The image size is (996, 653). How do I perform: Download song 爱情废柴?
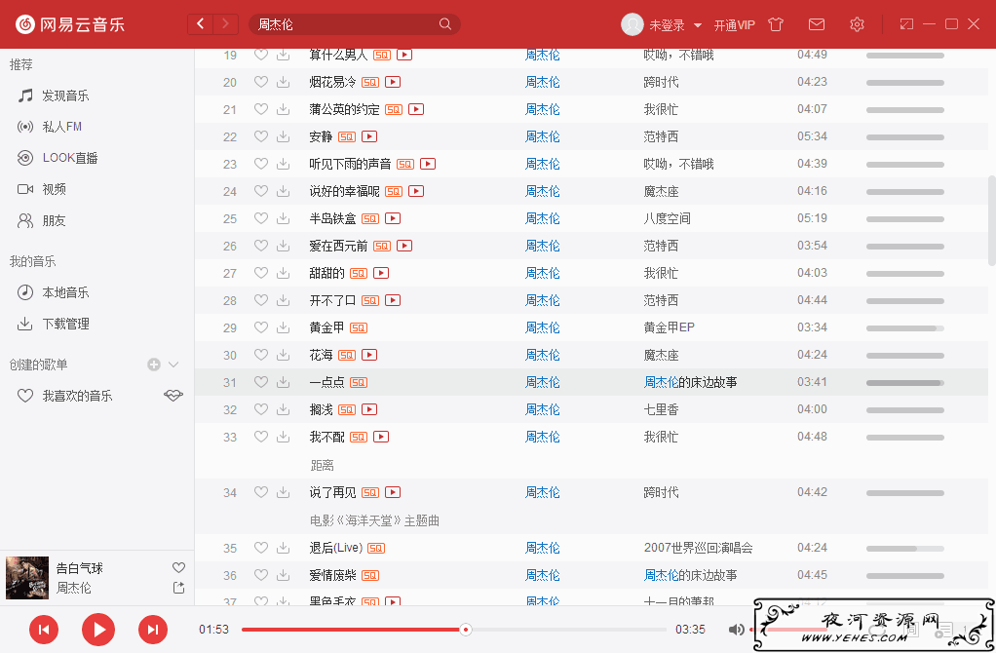pos(284,575)
